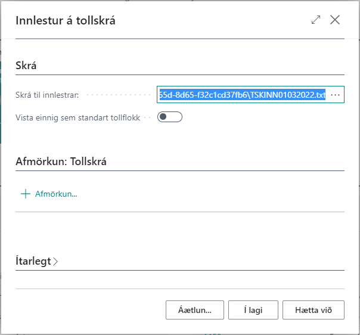
Task: Click the highlighted TSKINN01032022.txt filename text
Action: [289, 95]
